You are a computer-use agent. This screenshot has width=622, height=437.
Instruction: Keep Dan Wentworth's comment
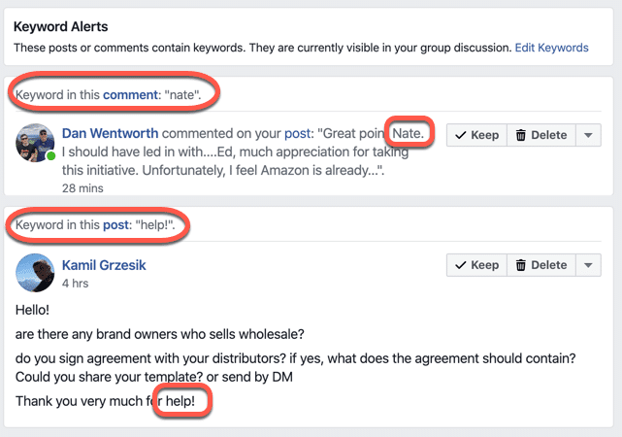click(476, 135)
